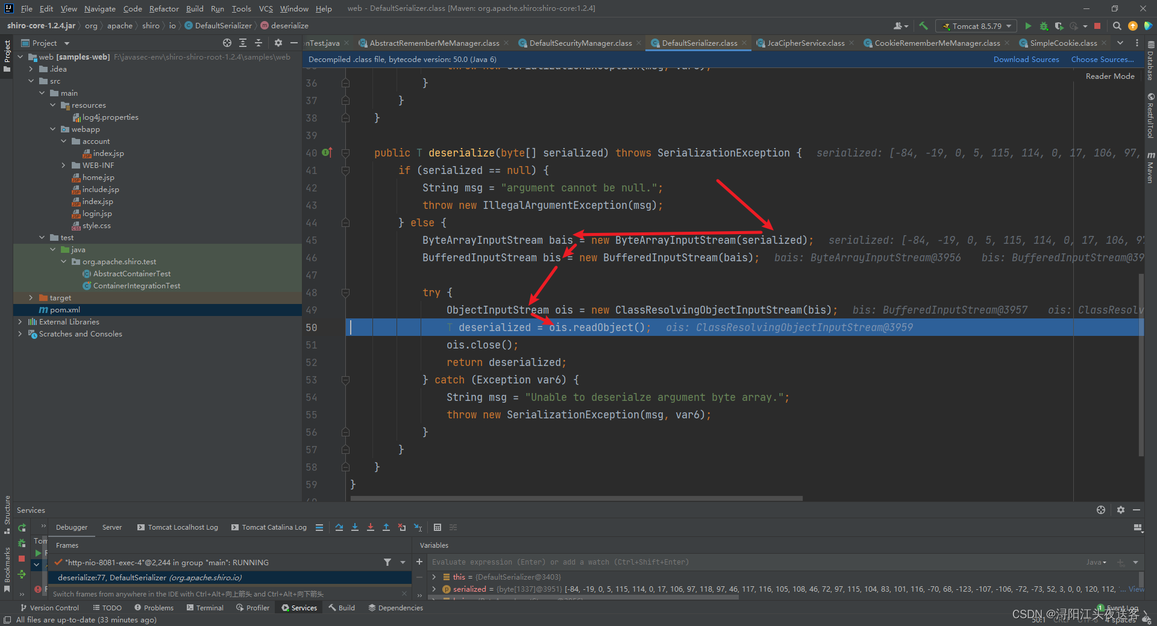This screenshot has width=1157, height=626.
Task: Start debugging with the bug icon
Action: click(x=1044, y=26)
